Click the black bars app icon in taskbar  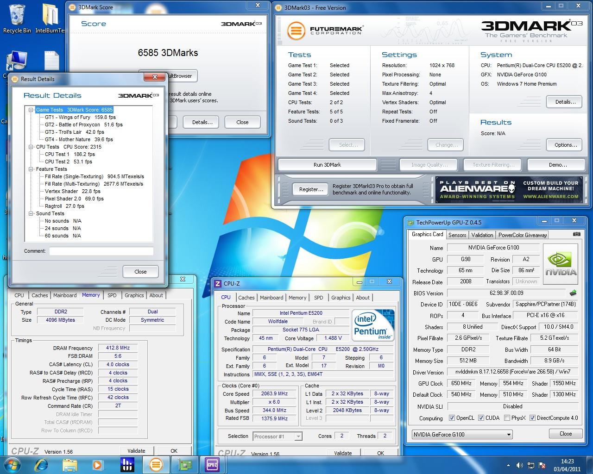[127, 464]
